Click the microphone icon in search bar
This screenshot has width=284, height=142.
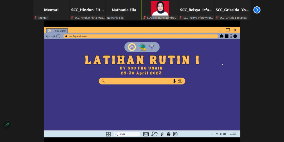coord(174,81)
